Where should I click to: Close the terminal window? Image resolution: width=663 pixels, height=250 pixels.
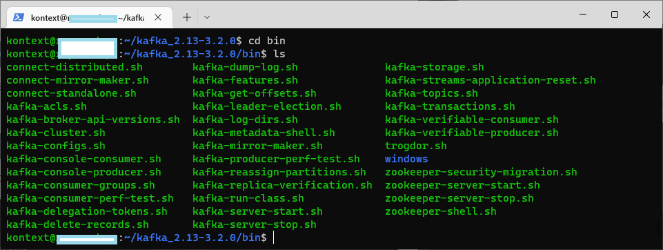click(646, 15)
